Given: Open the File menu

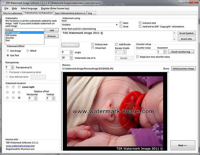Looking at the screenshot, I should coord(6,8).
